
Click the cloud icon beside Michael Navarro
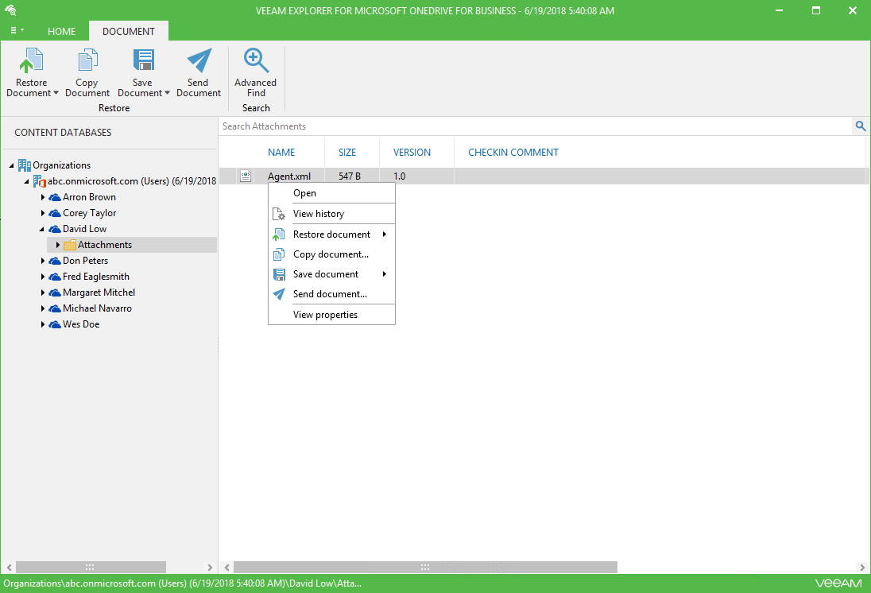tap(54, 308)
